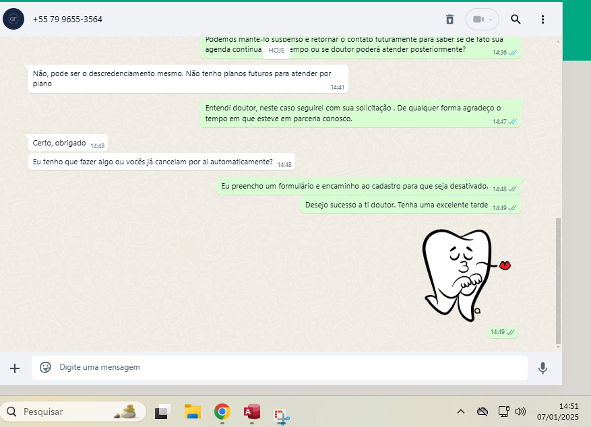591x427 pixels.
Task: Open the clock showing 14:51 07/01/2025
Action: pyautogui.click(x=558, y=412)
